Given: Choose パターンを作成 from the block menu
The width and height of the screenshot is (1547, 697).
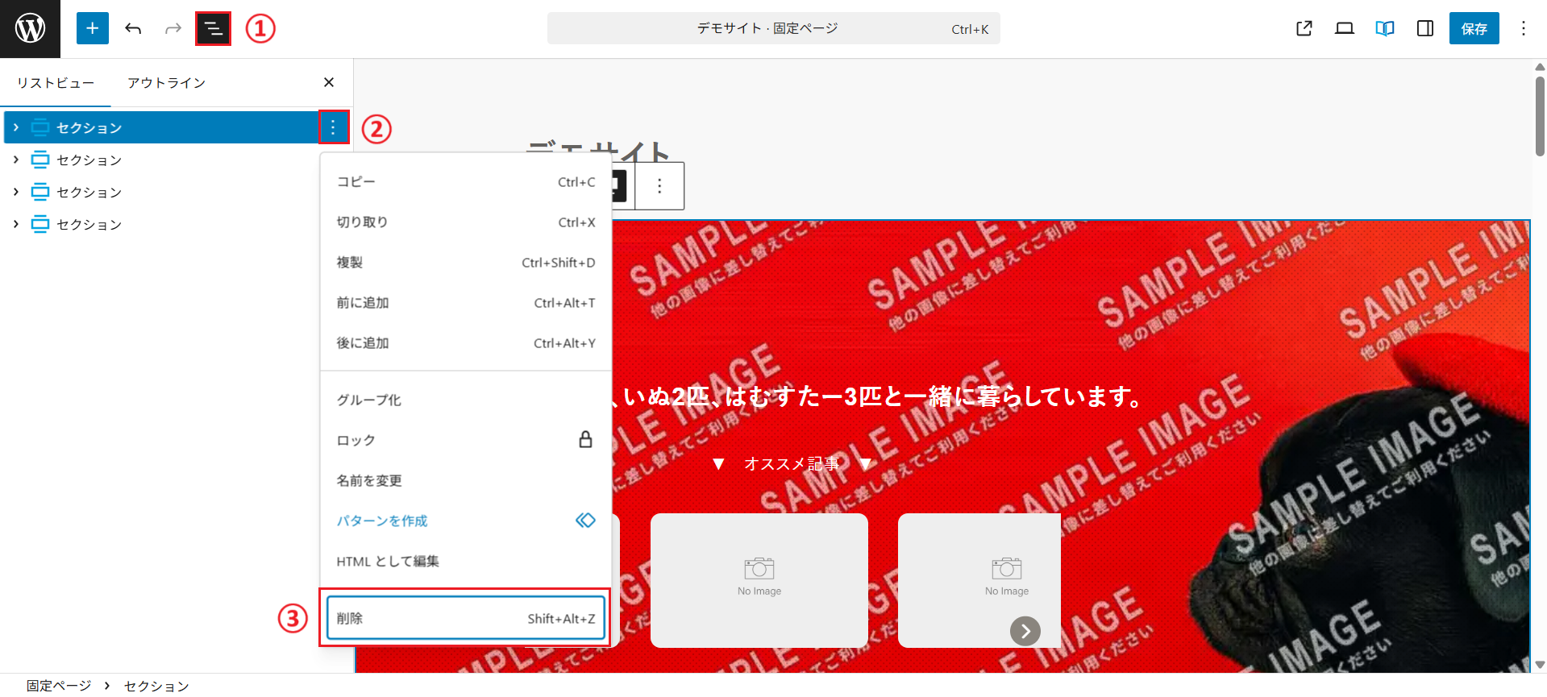Looking at the screenshot, I should (x=466, y=521).
